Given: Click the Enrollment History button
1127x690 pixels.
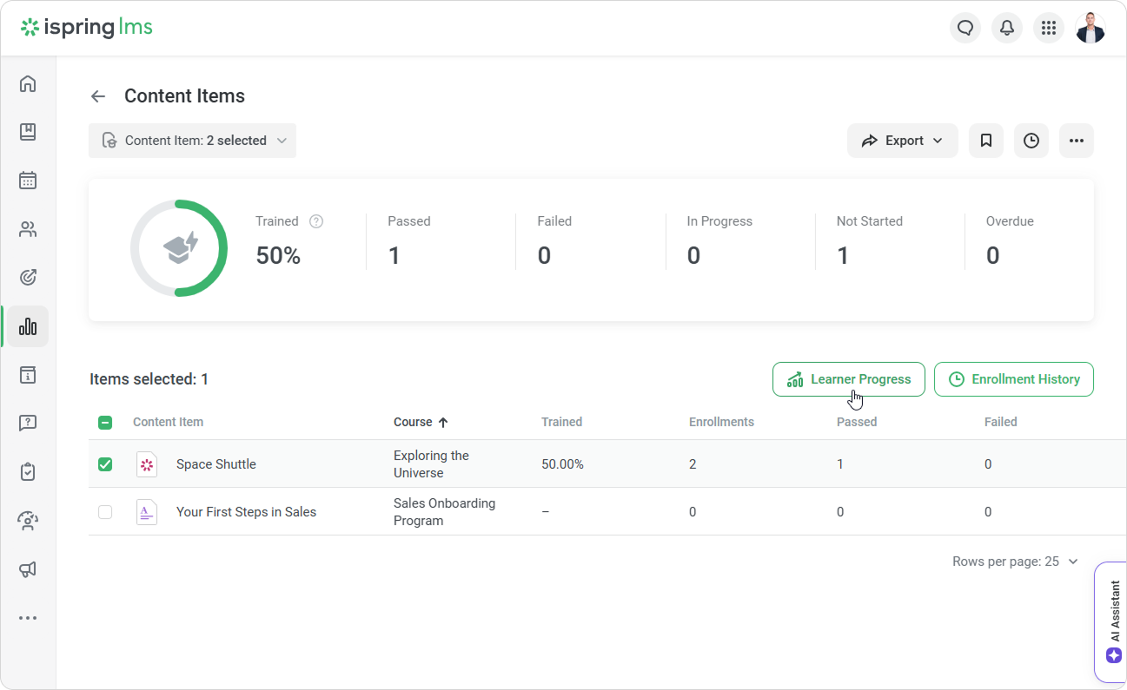Looking at the screenshot, I should (x=1013, y=379).
